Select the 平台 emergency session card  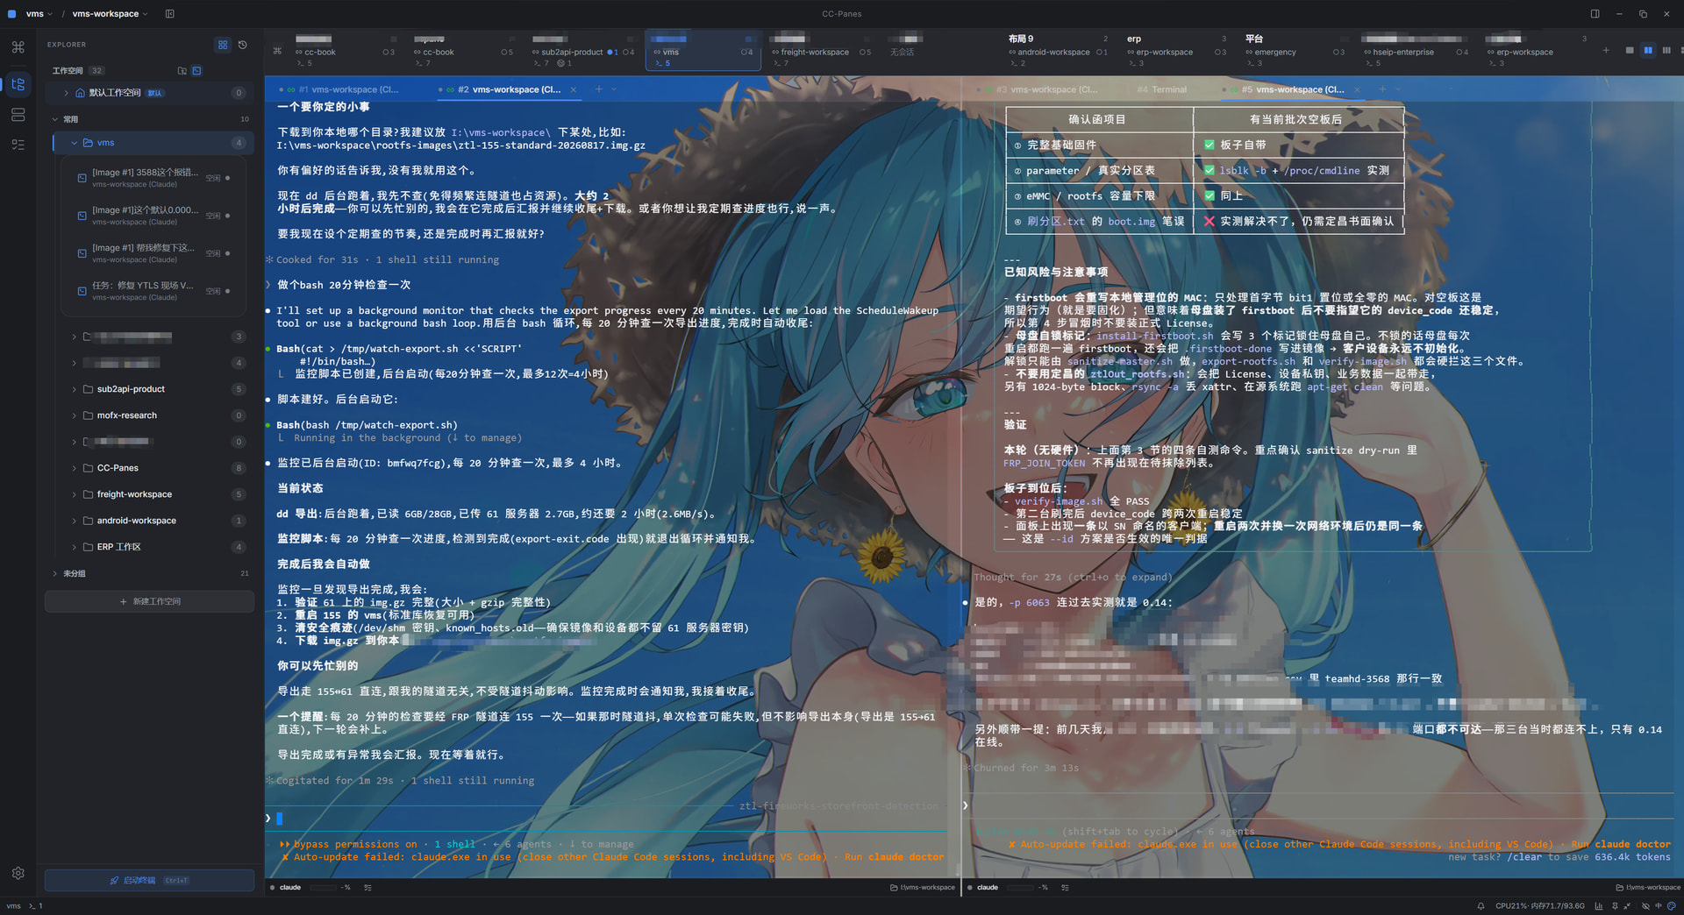point(1295,51)
